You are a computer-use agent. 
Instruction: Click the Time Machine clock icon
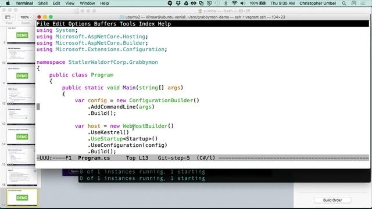[x=217, y=3]
